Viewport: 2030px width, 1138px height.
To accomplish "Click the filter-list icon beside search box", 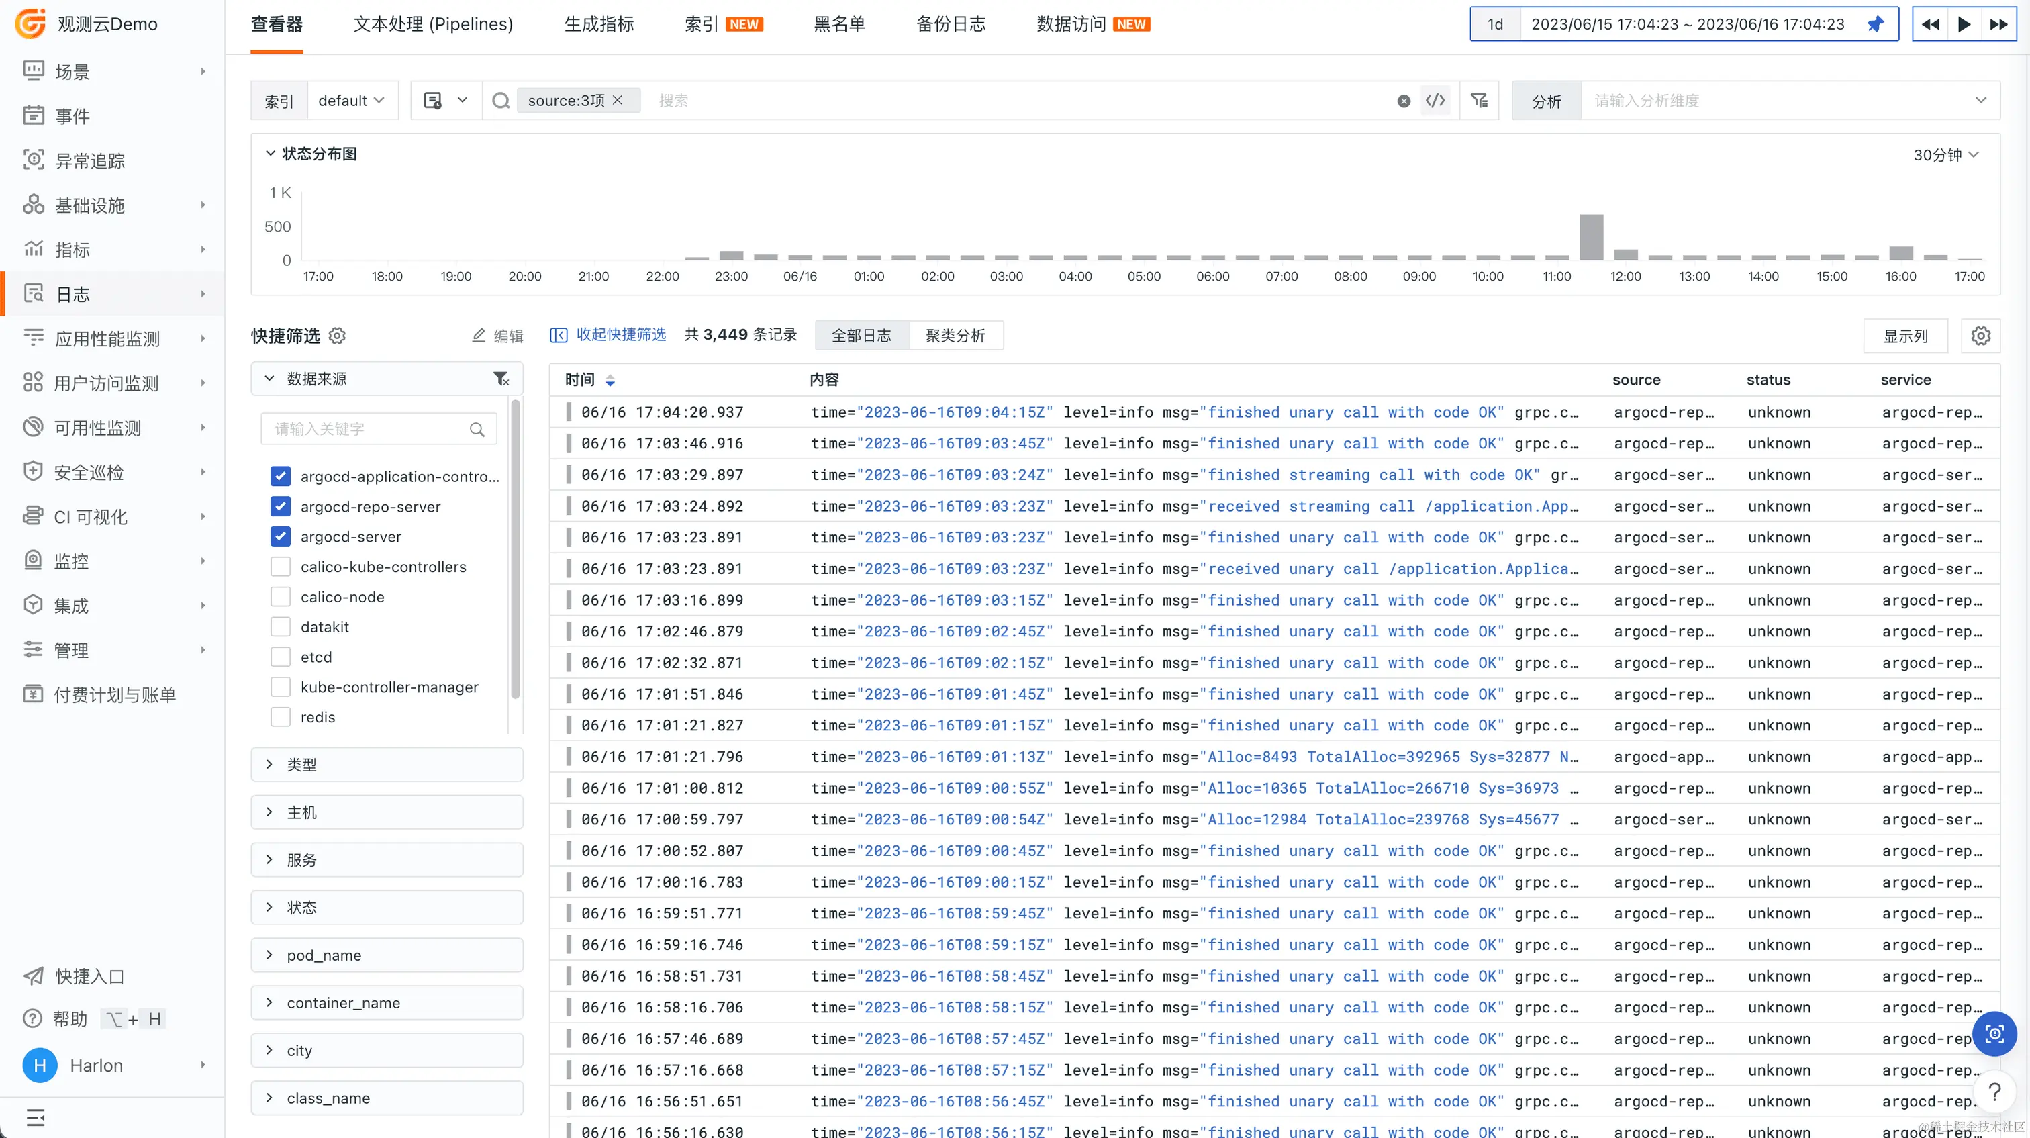I will click(x=1479, y=100).
